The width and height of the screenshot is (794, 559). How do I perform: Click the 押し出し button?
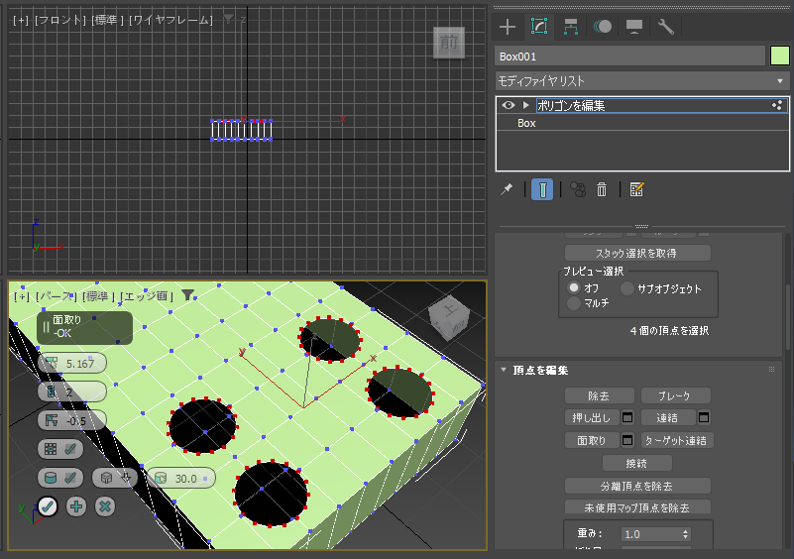(592, 417)
